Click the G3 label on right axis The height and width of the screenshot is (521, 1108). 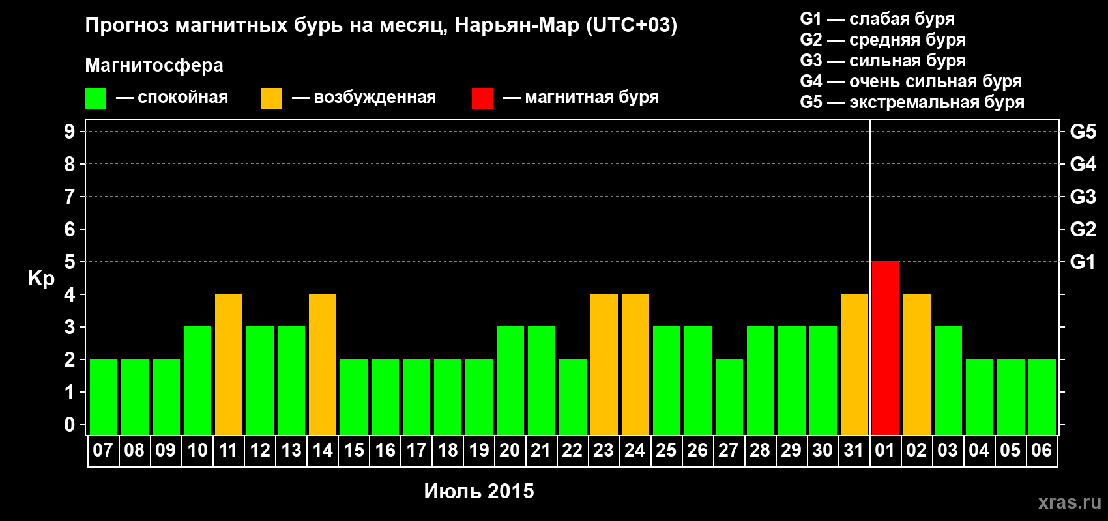[x=1083, y=197]
